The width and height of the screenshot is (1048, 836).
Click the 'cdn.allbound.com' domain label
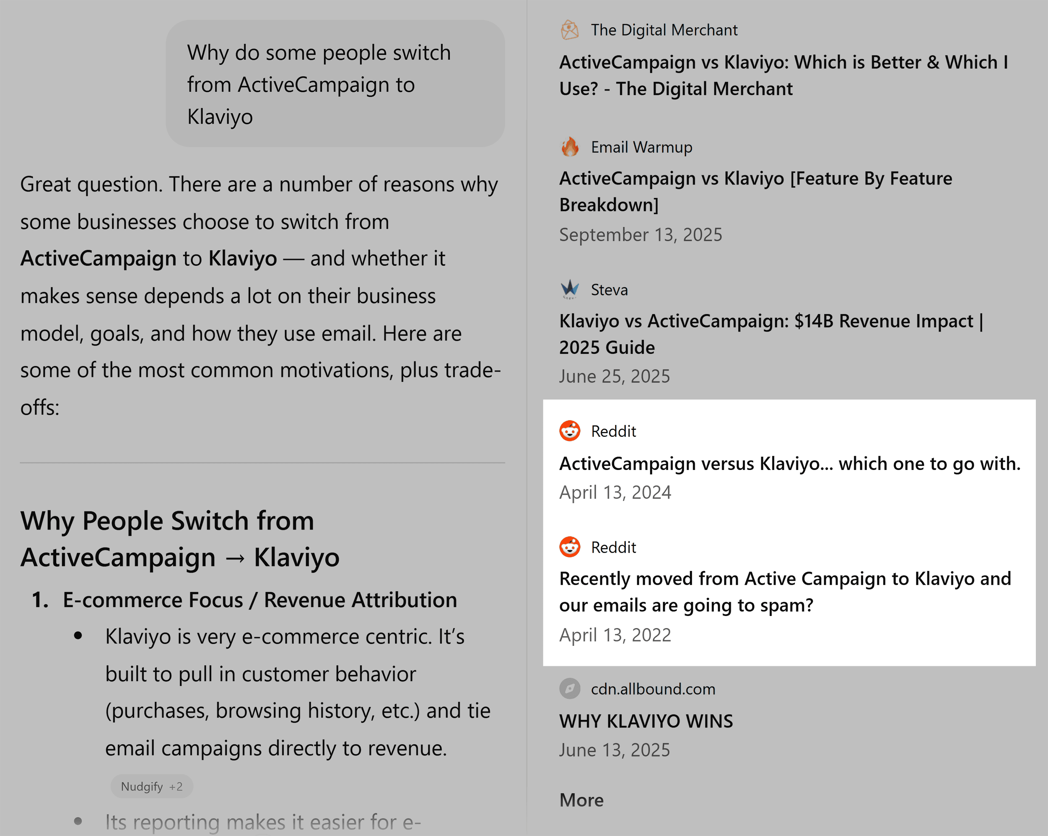click(653, 689)
